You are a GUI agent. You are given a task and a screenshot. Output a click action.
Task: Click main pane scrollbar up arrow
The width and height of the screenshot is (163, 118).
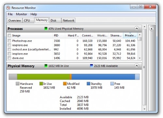tap(144, 27)
